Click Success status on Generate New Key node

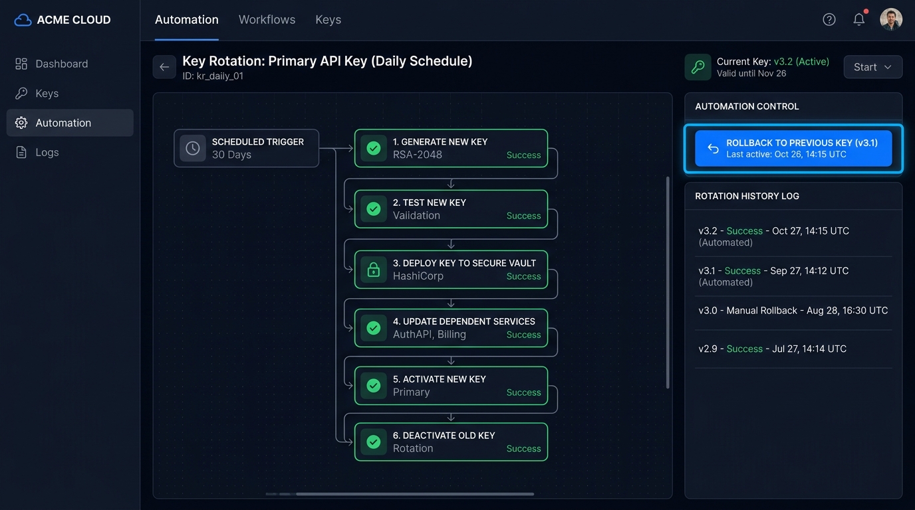click(x=524, y=155)
